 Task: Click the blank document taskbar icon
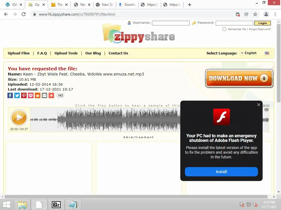pos(39,205)
